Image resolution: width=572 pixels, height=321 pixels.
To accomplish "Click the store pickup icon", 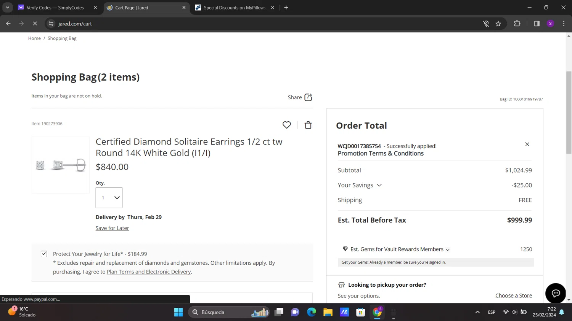I will [x=341, y=285].
